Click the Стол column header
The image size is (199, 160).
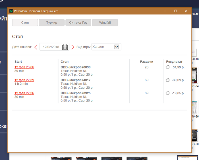[65, 62]
